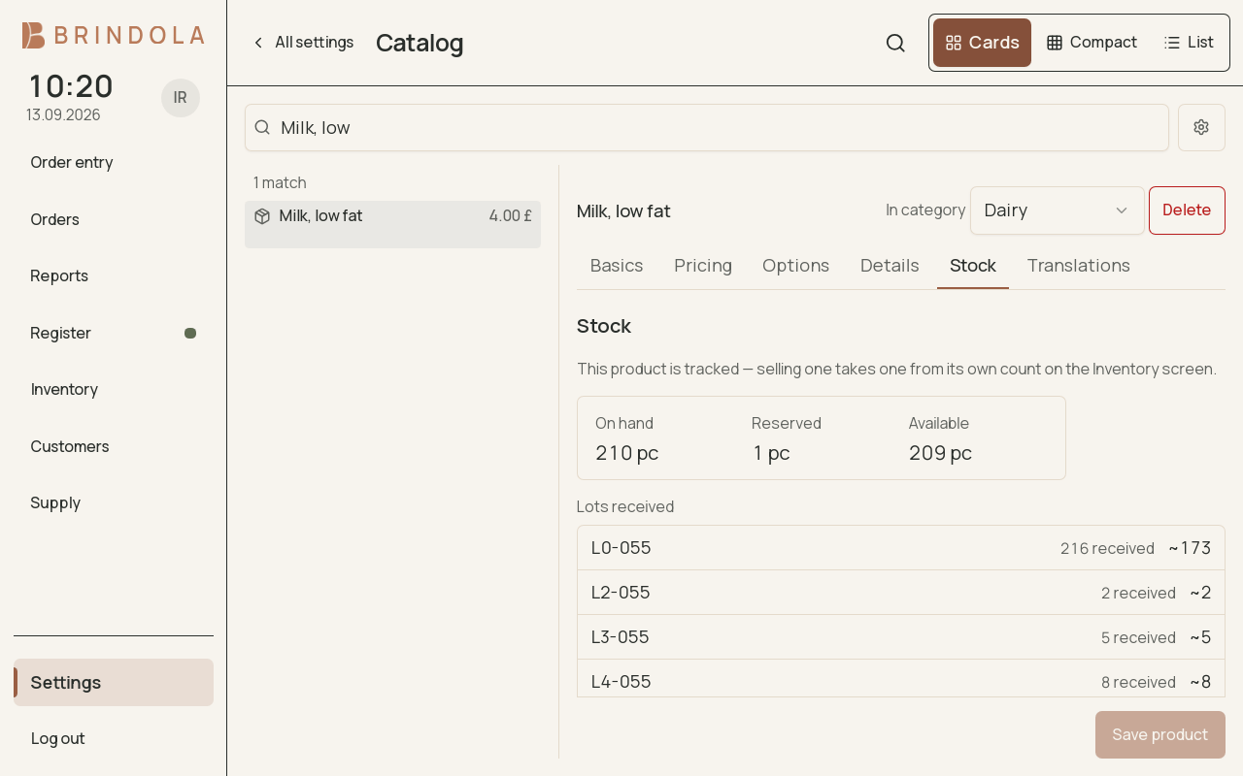Viewport: 1243px width, 776px height.
Task: Open the Translations tab
Action: click(1078, 266)
